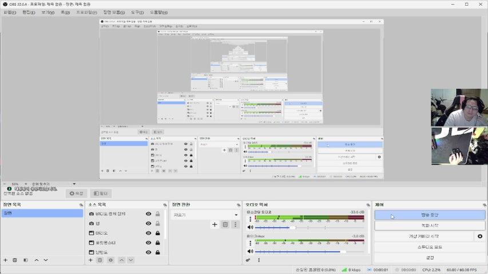Image resolution: width=488 pixels, height=274 pixels.
Task: Click the 녹화 시작 start recording button
Action: (430, 226)
